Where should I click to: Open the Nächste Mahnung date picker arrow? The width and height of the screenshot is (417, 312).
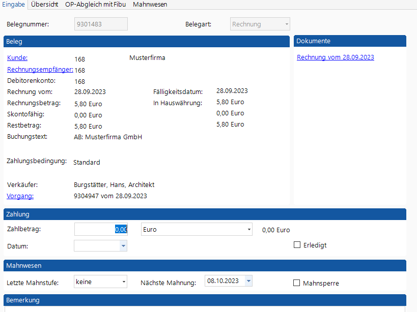[x=248, y=281]
